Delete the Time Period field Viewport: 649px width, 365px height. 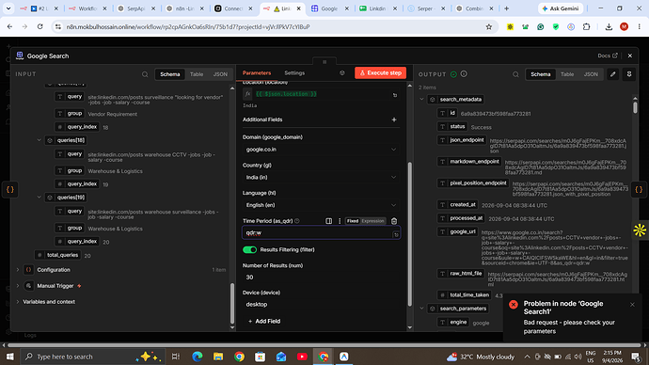click(x=394, y=221)
